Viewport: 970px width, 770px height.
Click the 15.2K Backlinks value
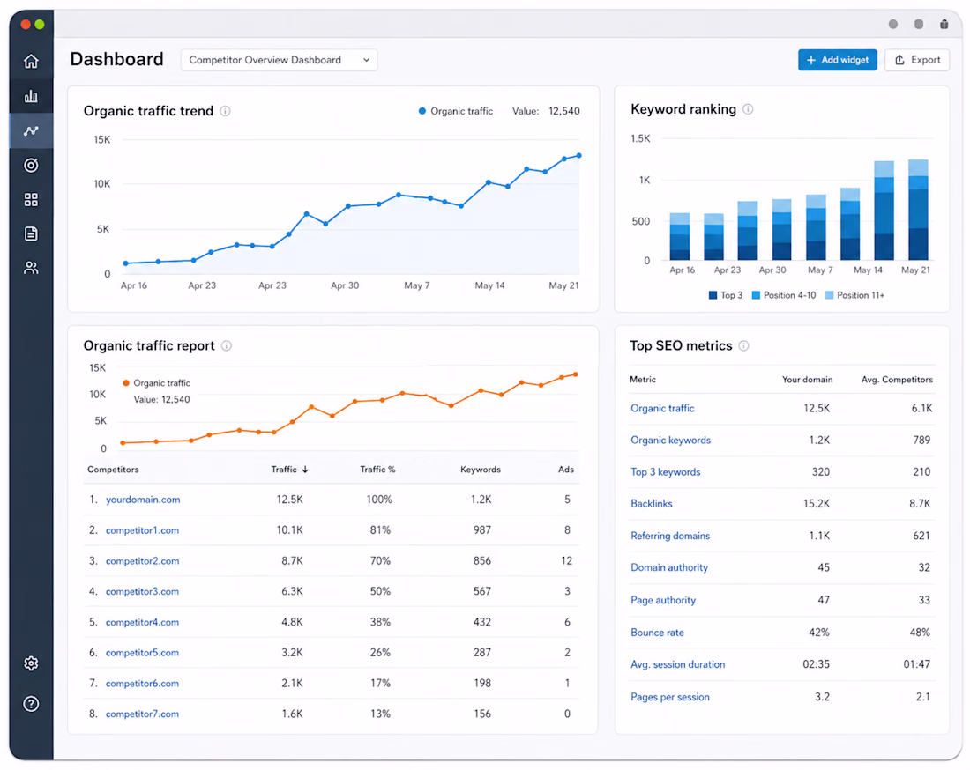tap(817, 504)
